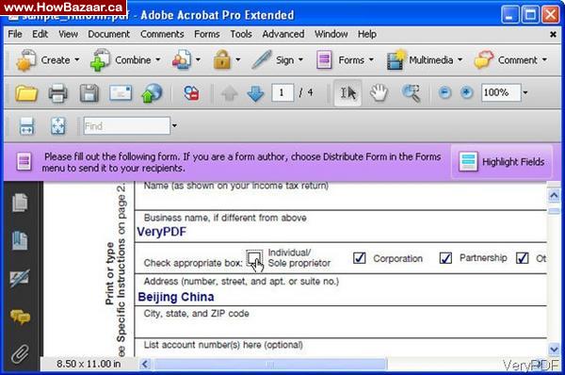Go to next page arrow

pos(255,93)
